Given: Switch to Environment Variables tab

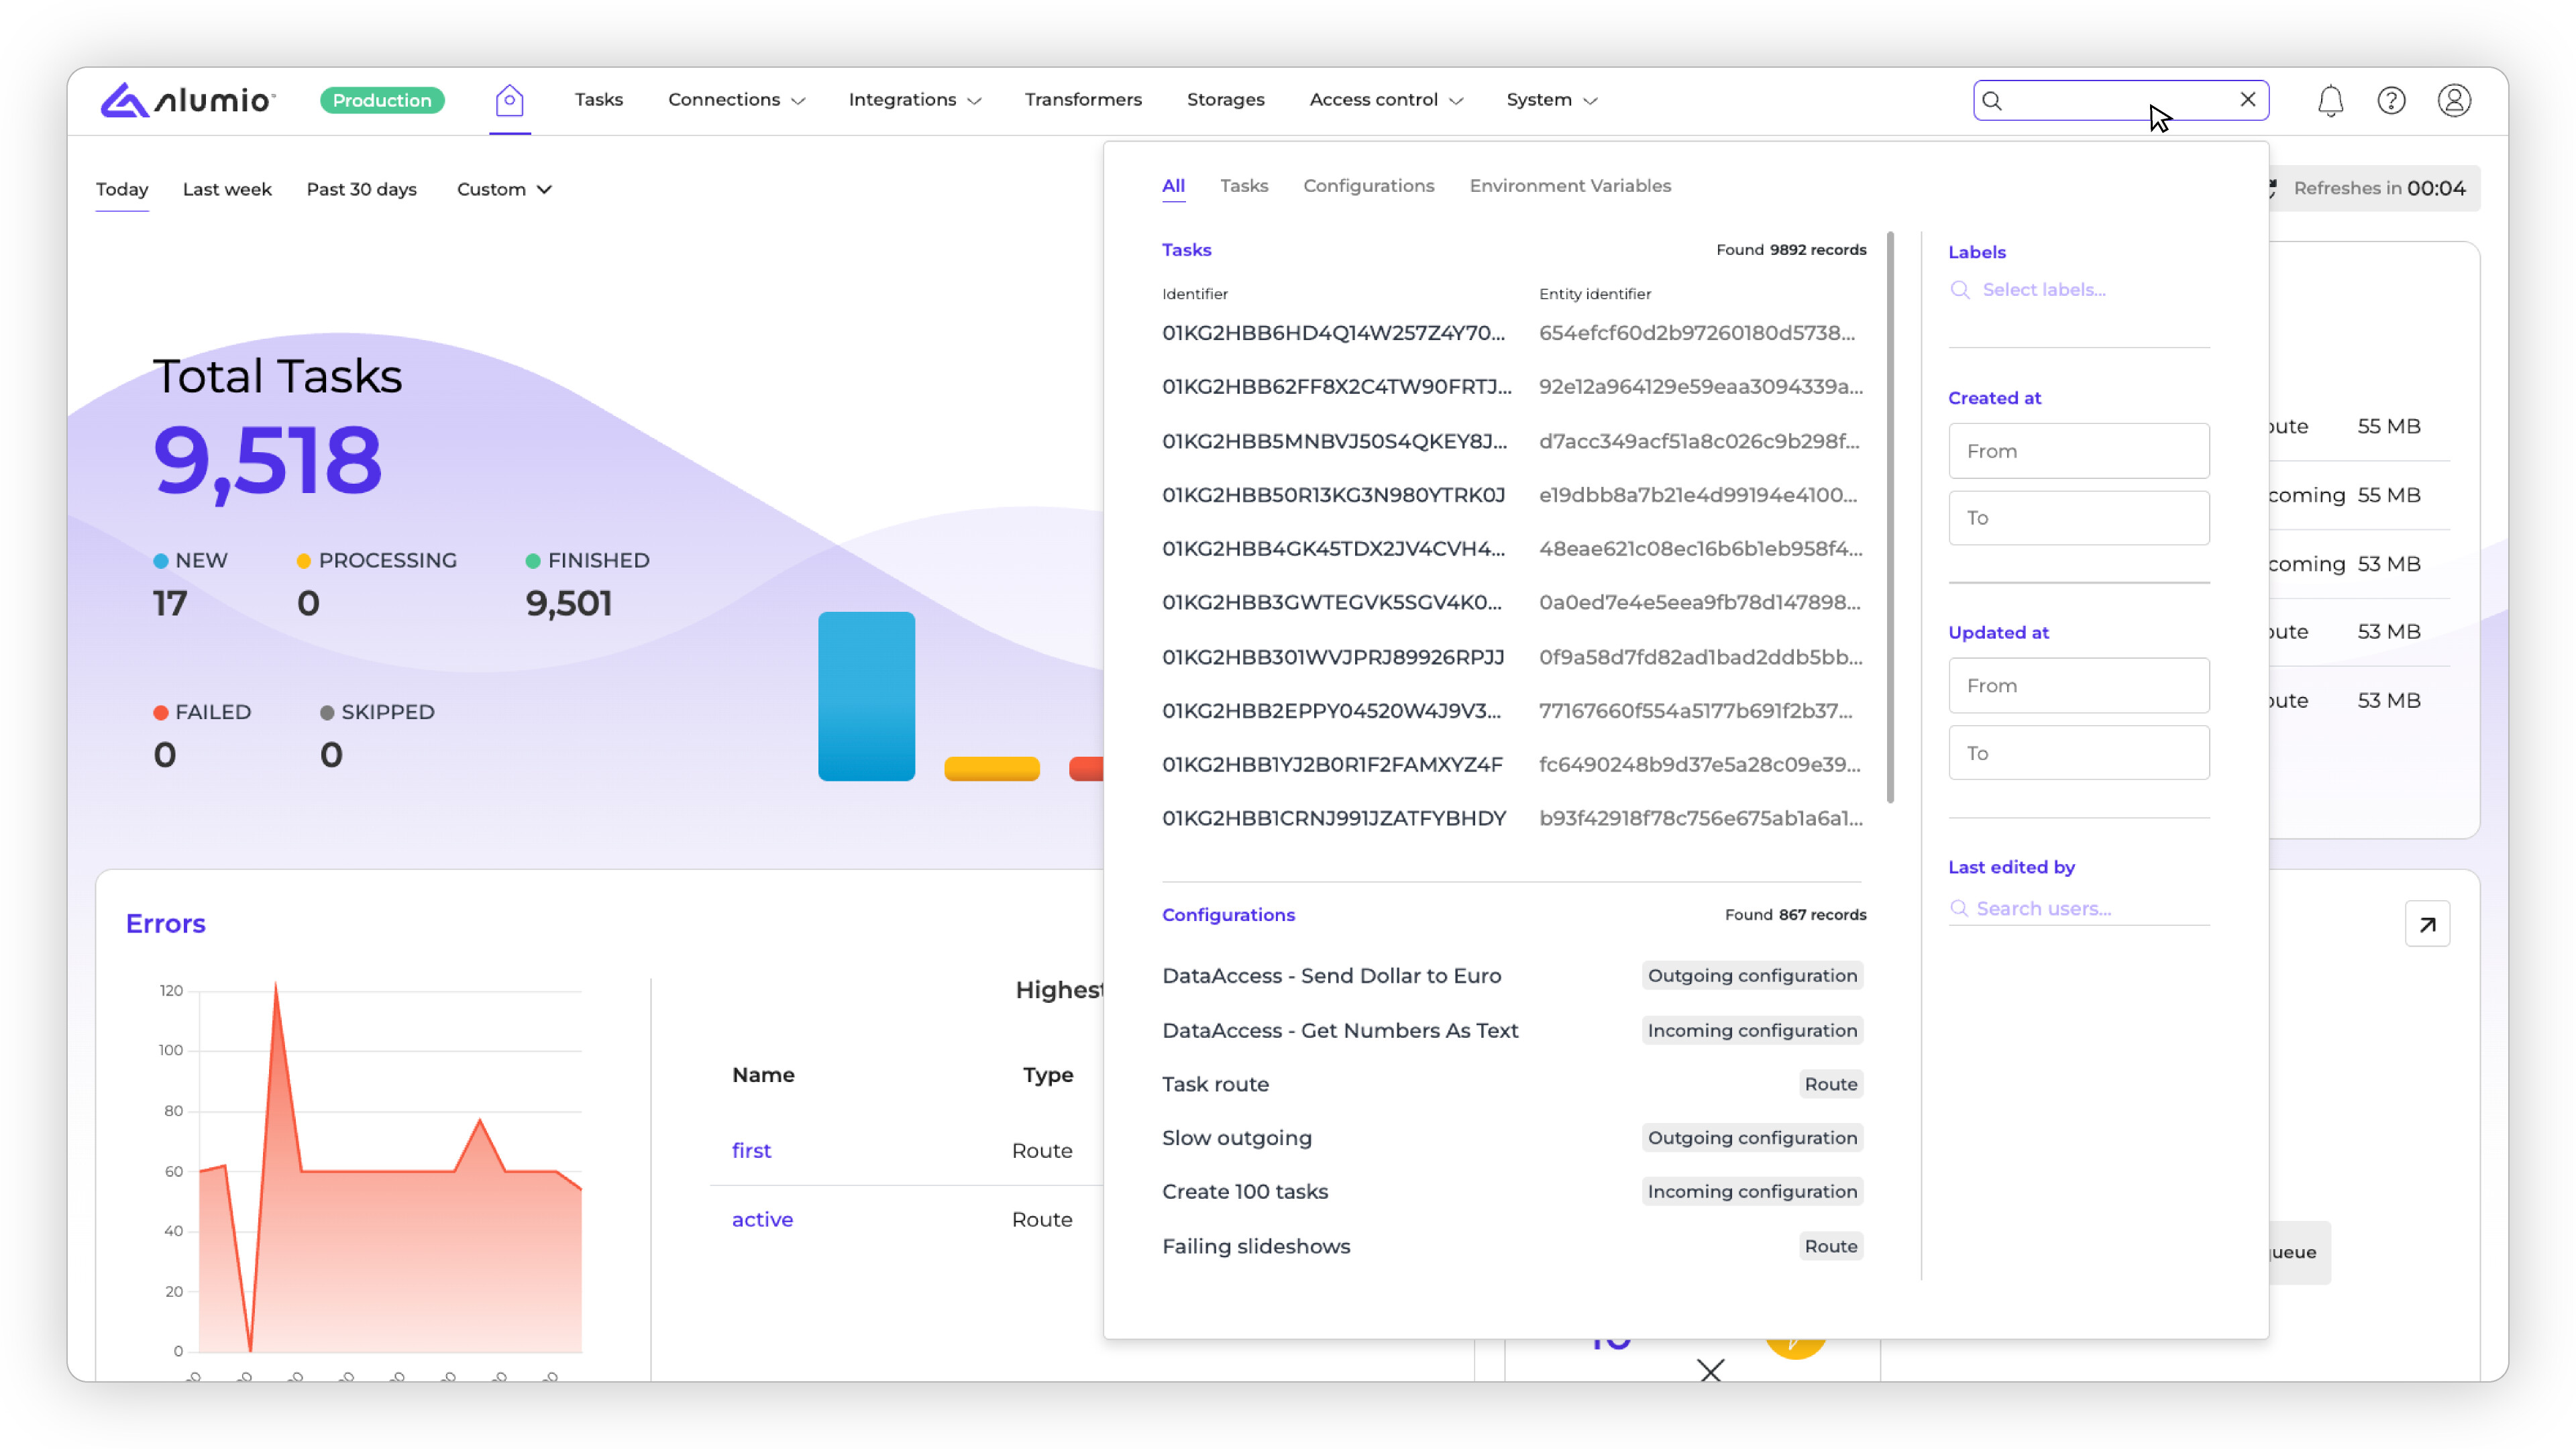Looking at the screenshot, I should pos(1570,186).
